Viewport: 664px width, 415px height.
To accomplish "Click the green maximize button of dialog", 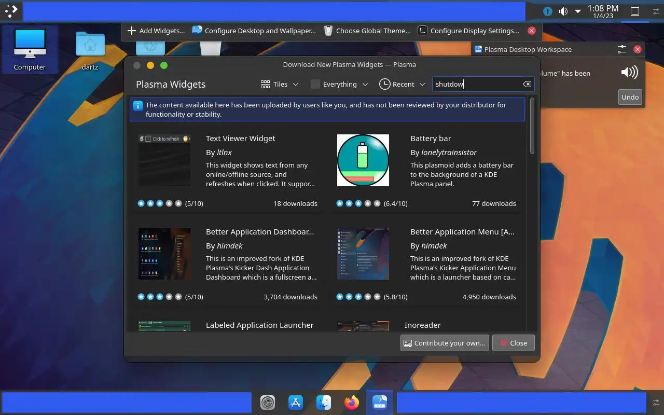I will tap(164, 65).
